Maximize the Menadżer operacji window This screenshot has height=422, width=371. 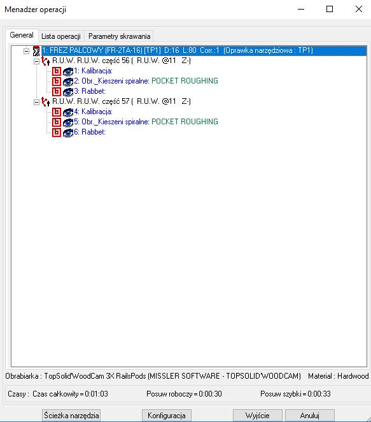pyautogui.click(x=330, y=9)
